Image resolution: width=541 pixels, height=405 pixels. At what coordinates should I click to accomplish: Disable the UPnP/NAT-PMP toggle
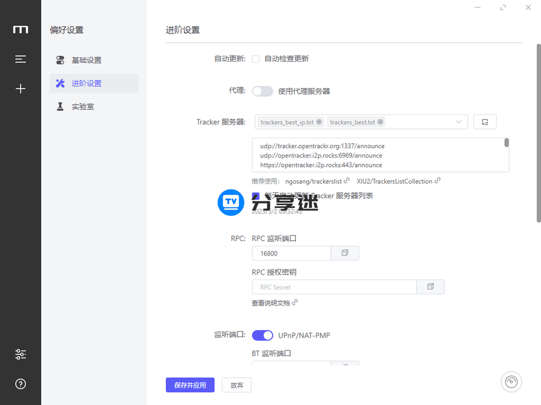pyautogui.click(x=262, y=335)
